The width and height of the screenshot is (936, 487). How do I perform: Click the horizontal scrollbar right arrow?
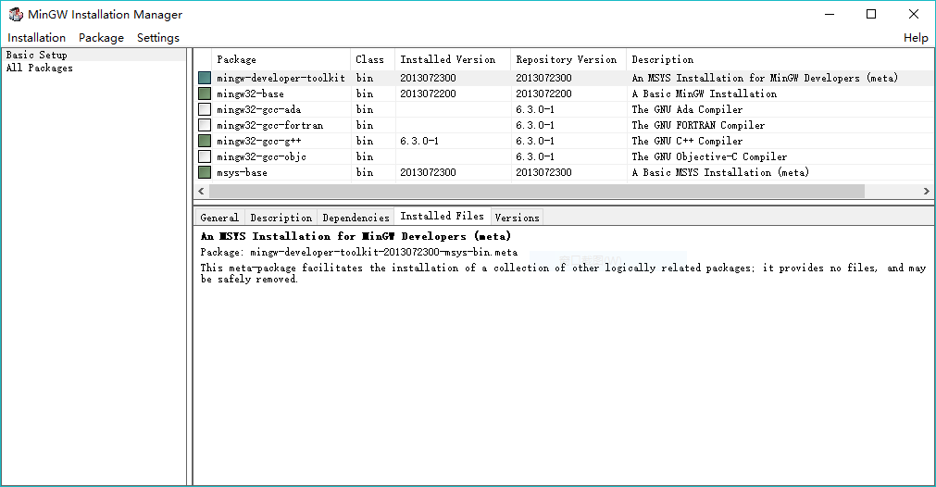(x=927, y=191)
